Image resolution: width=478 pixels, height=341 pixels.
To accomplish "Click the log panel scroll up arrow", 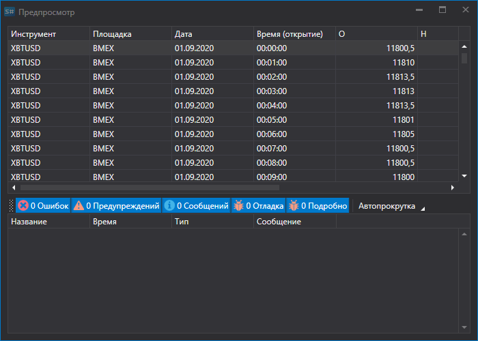I will point(464,234).
